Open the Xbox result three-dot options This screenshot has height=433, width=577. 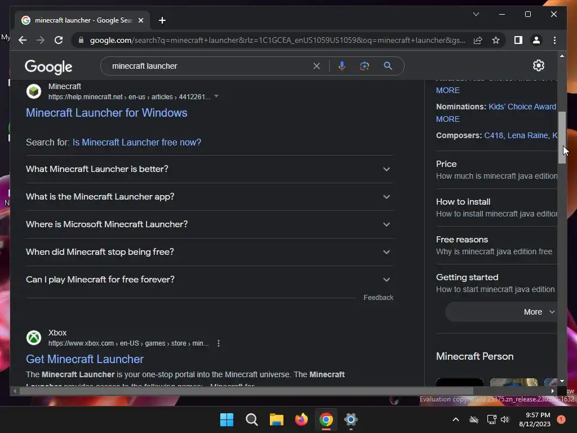[219, 343]
